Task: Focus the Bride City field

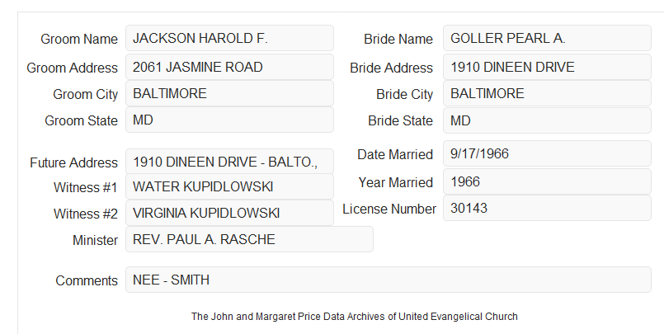Action: pyautogui.click(x=547, y=93)
